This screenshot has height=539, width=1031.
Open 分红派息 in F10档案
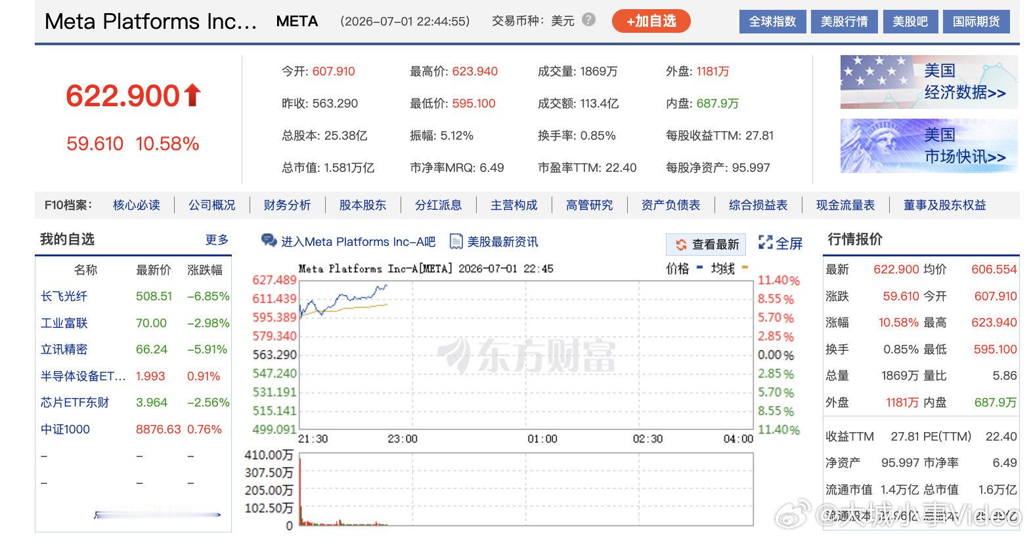point(438,205)
